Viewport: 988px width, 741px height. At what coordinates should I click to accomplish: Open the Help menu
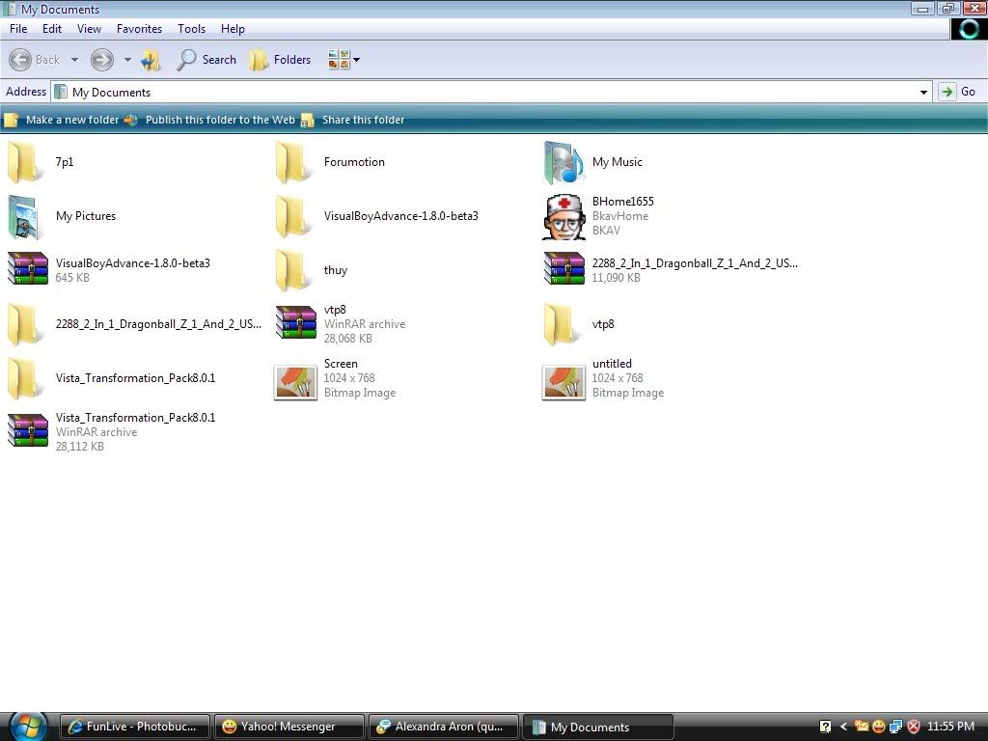[x=233, y=29]
